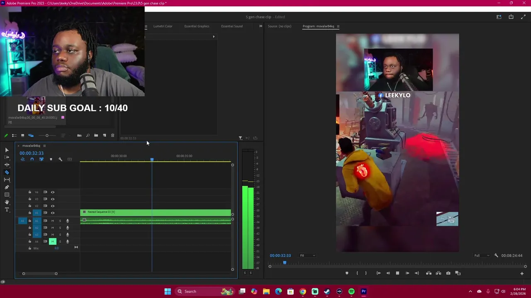
Task: Open Essential Graphics tab
Action: (x=197, y=26)
